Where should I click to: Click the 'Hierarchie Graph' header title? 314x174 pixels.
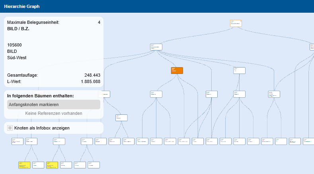[22, 7]
